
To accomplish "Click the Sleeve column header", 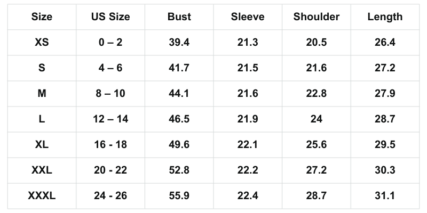I will (x=248, y=17).
